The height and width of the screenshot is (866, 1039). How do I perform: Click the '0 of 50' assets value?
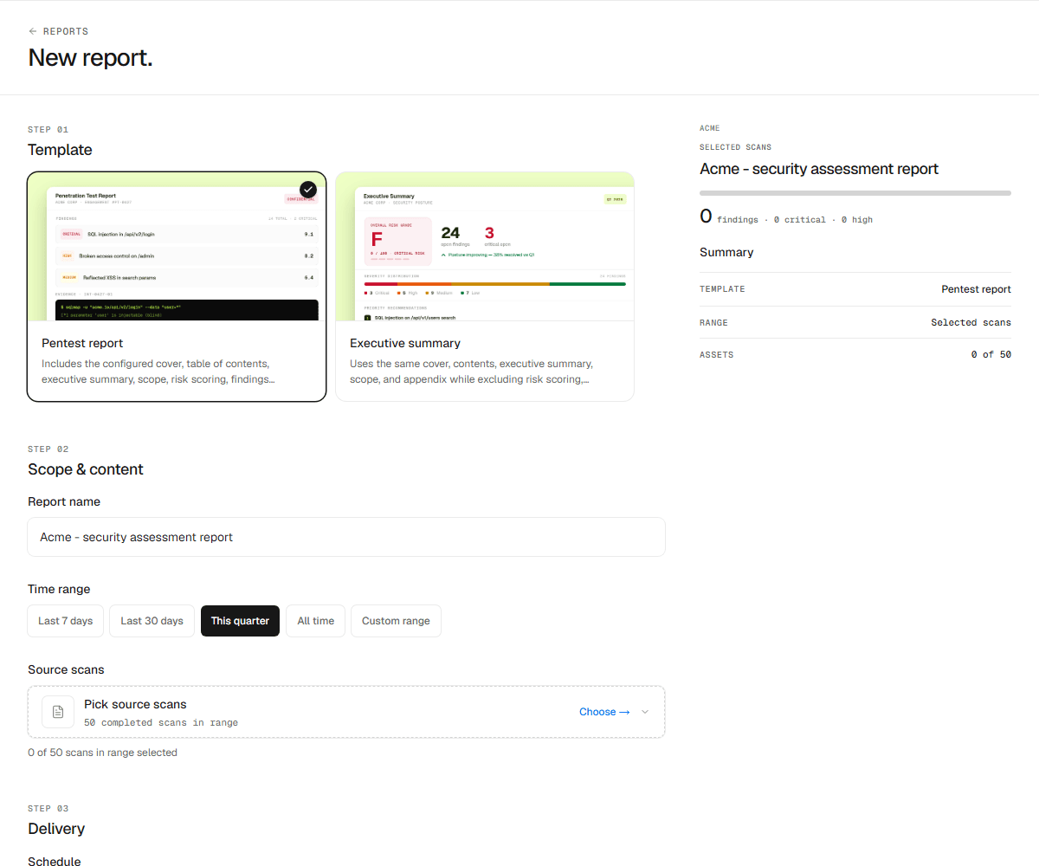(x=991, y=354)
